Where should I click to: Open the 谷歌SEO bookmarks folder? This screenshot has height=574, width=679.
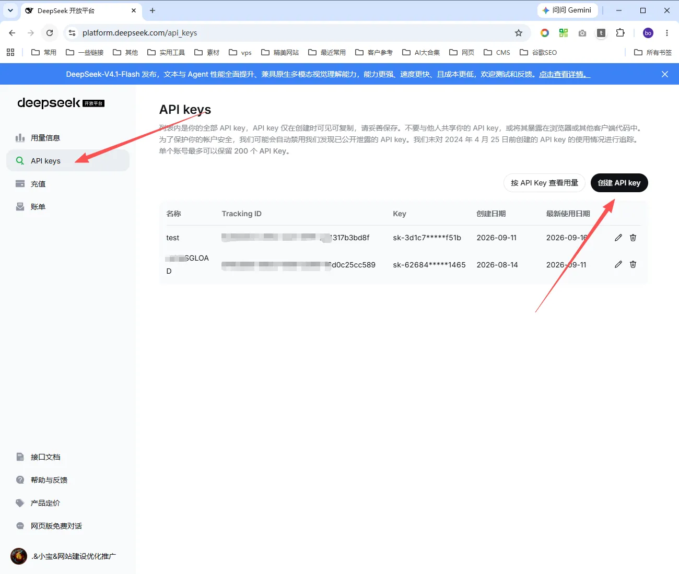point(538,52)
